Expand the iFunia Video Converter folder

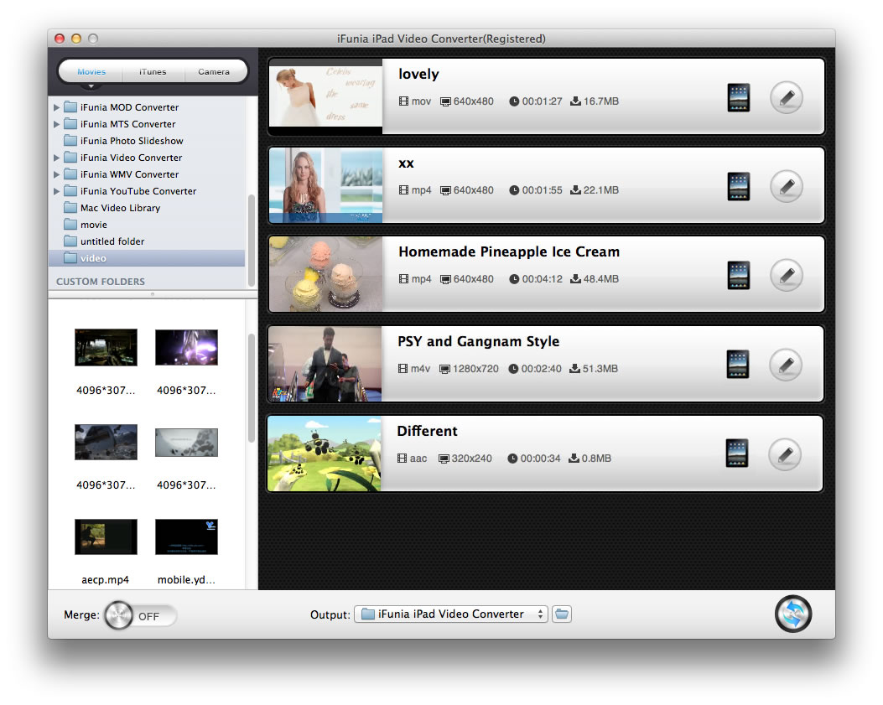(x=56, y=158)
